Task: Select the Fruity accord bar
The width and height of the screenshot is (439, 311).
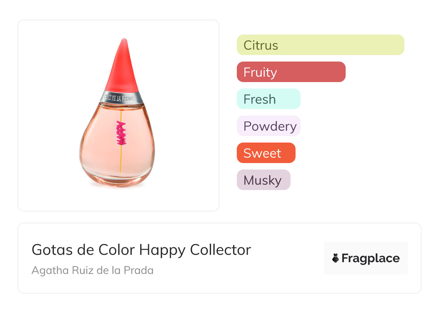Action: [x=291, y=72]
